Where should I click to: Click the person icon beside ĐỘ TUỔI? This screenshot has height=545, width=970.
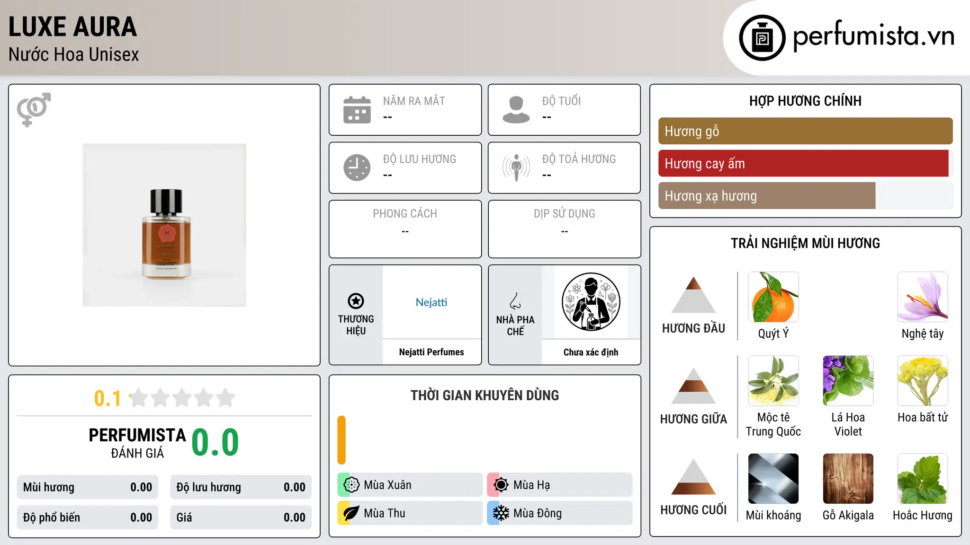pos(516,110)
